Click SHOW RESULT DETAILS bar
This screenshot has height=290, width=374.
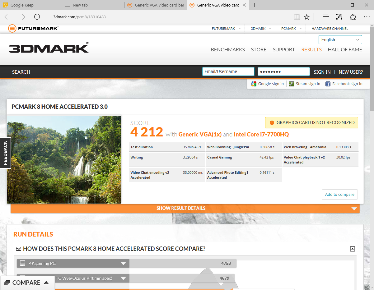[185, 208]
